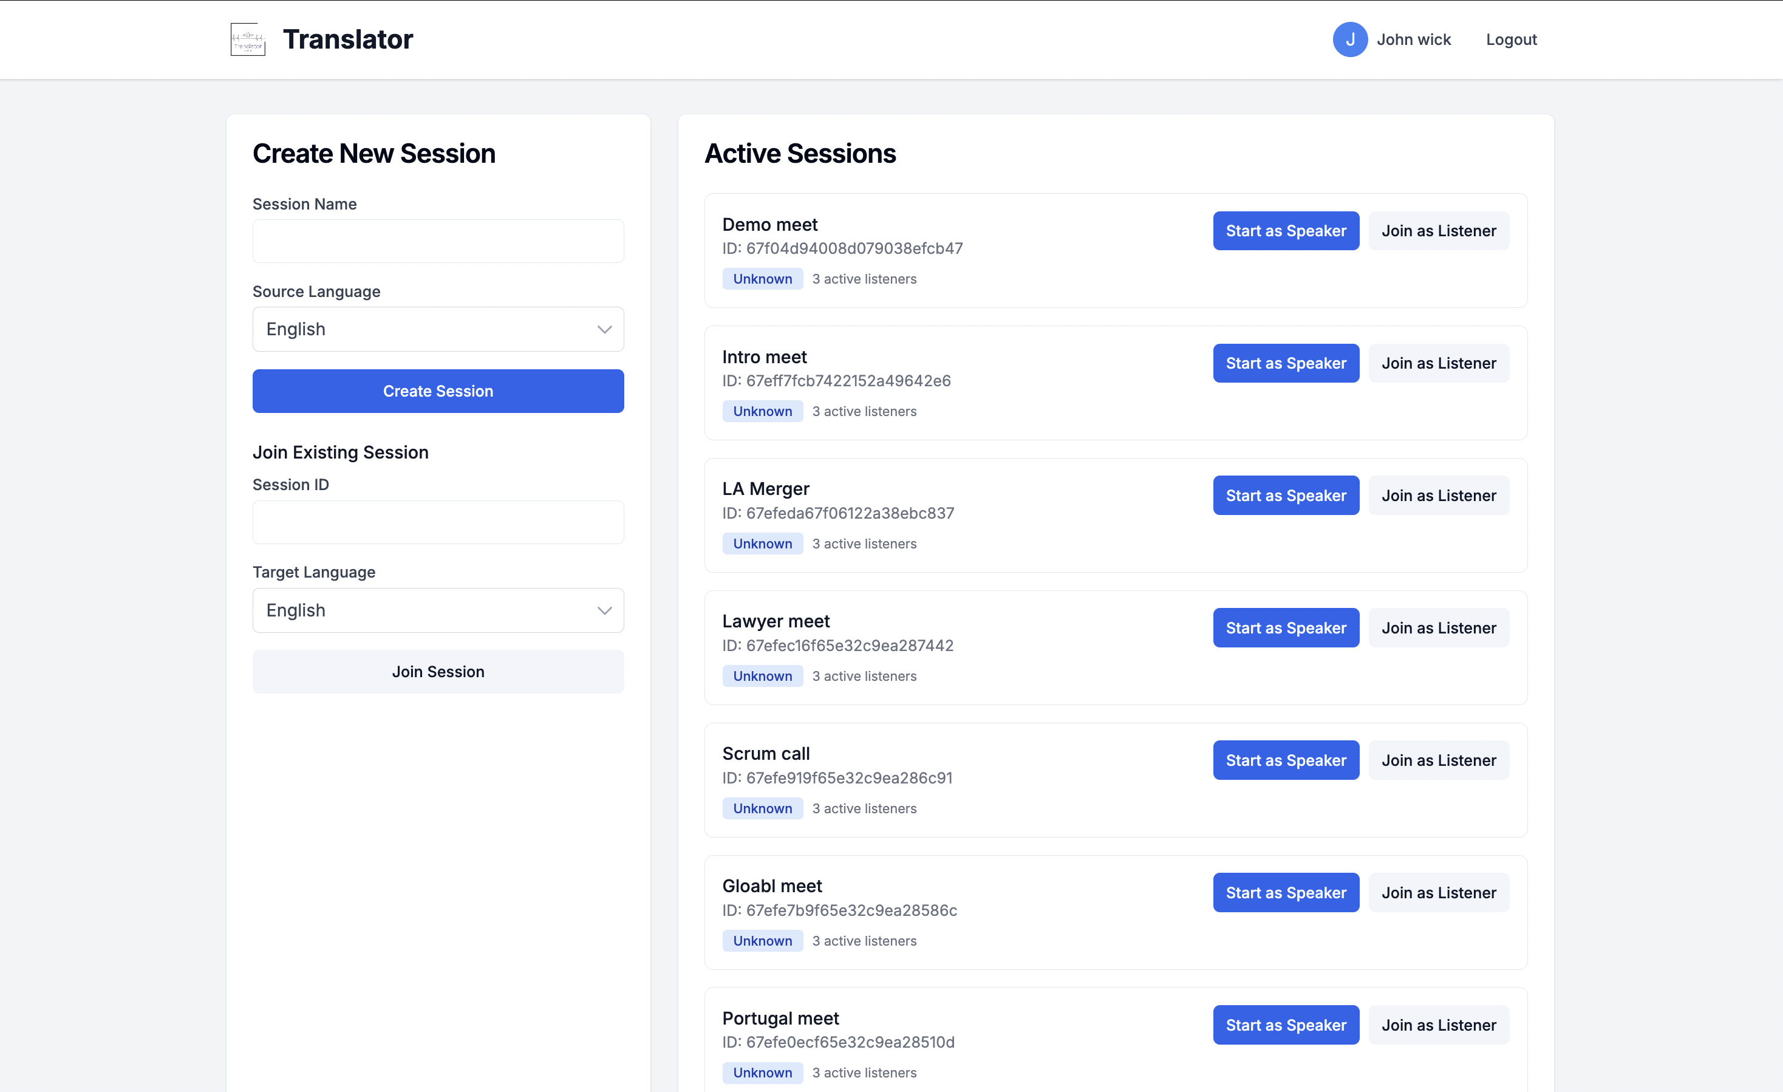Start as Speaker for Portugal meet

(x=1285, y=1025)
